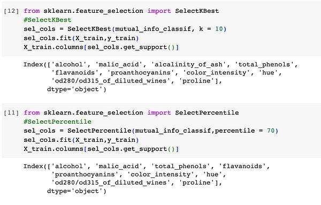Click the SelectPercentile import line
The height and width of the screenshot is (205, 321).
131,112
